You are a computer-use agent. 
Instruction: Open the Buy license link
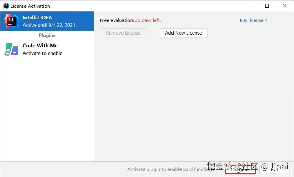click(253, 20)
